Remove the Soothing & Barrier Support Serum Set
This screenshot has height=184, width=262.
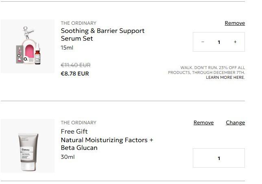(235, 23)
